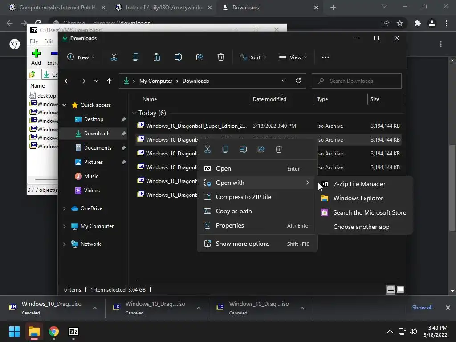Image resolution: width=456 pixels, height=342 pixels.
Task: Open Pictures in Quick access
Action: [93, 162]
